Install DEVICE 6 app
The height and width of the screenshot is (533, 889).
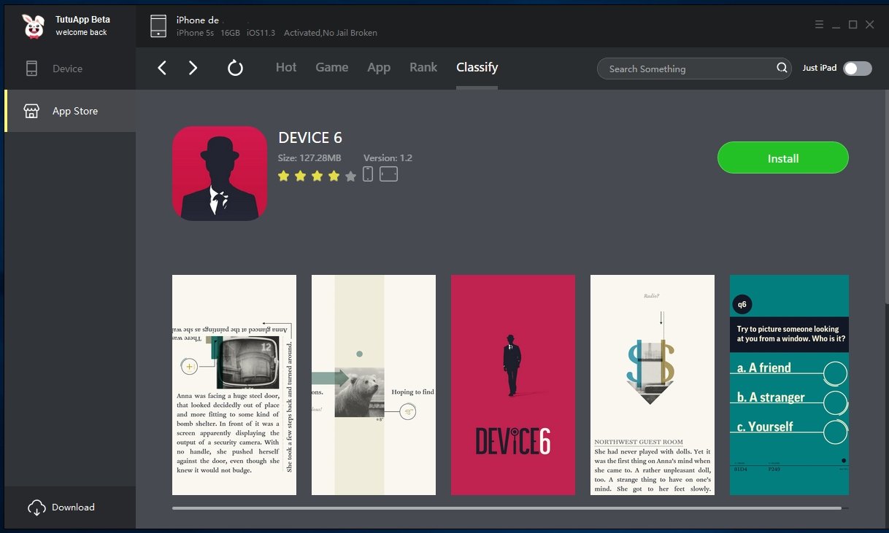(783, 158)
